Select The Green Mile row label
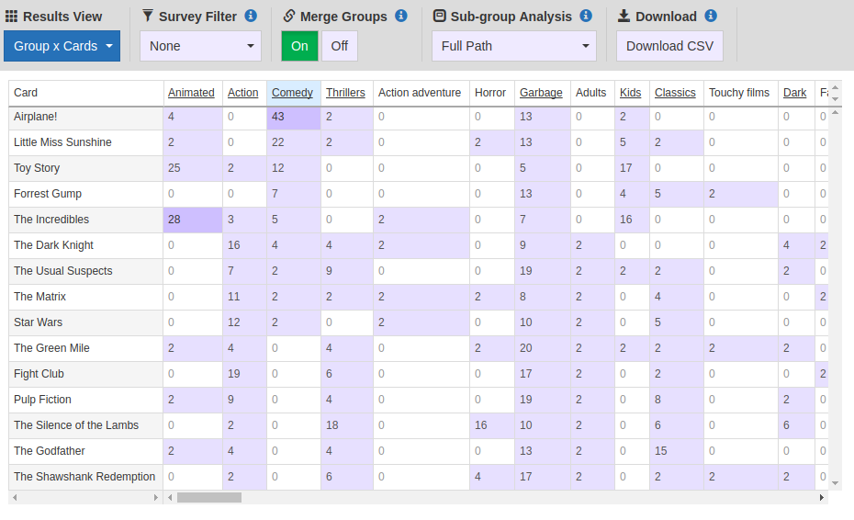The width and height of the screenshot is (854, 520). tap(51, 348)
